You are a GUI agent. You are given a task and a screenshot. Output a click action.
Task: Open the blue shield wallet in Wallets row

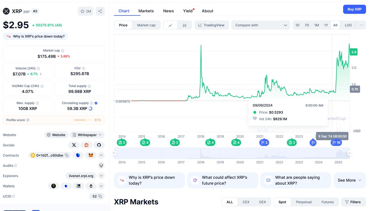click(x=66, y=186)
